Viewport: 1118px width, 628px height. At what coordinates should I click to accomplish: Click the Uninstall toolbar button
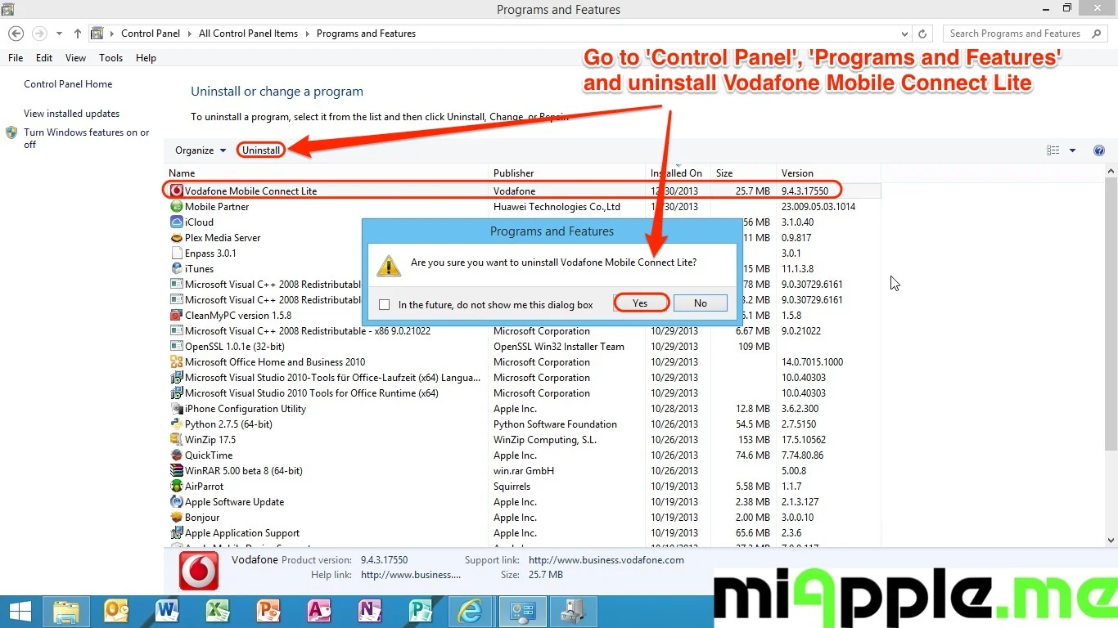(x=261, y=150)
